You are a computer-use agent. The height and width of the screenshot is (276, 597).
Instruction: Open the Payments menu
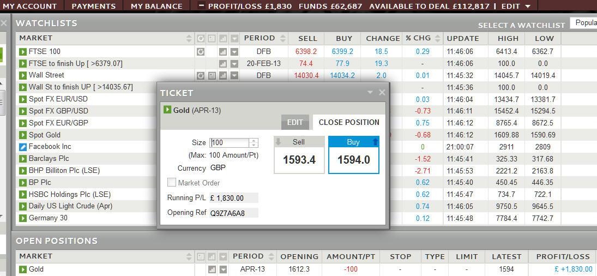pos(94,6)
